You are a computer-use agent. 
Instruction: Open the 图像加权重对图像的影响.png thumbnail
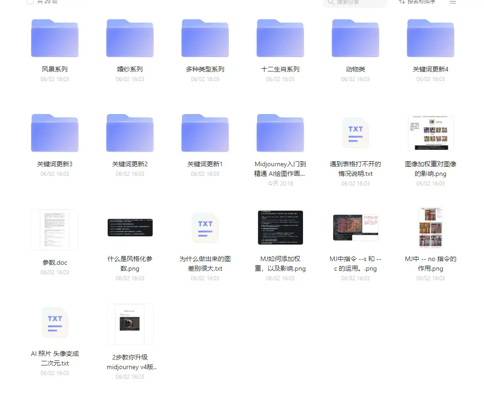(430, 133)
